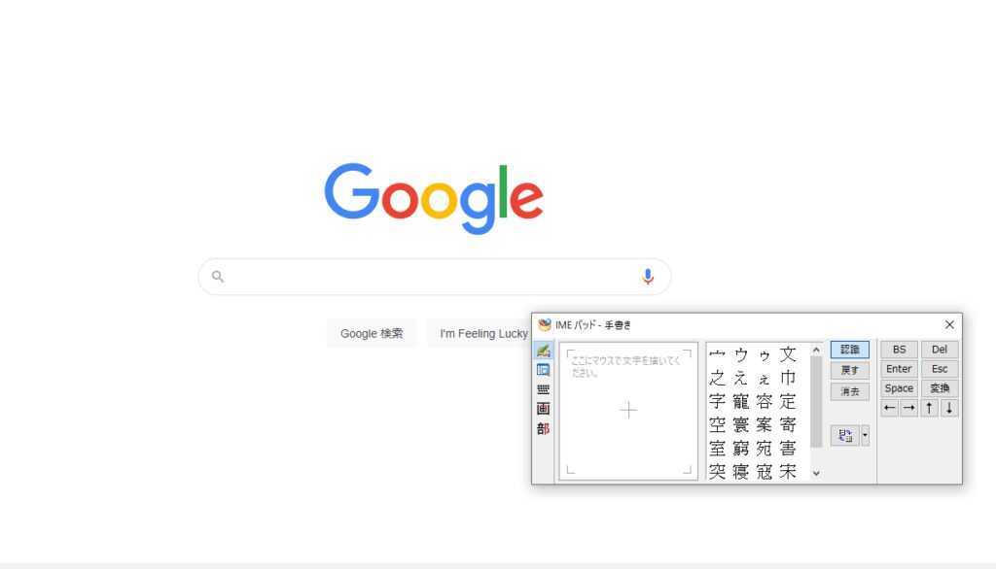The height and width of the screenshot is (569, 996).
Task: Select candidate character 定
Action: (788, 402)
